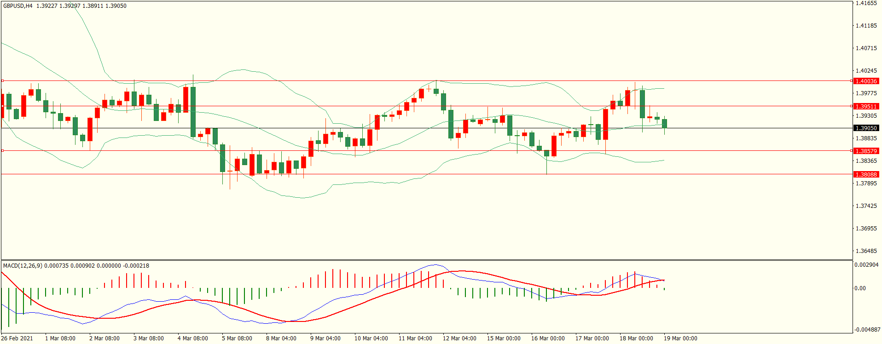Click the MACD(12,26,9) indicator label
This screenshot has height=344, width=882.
23,266
